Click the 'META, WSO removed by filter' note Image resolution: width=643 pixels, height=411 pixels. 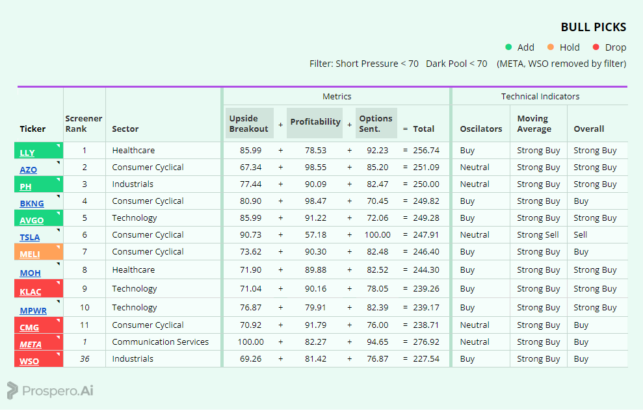(561, 64)
